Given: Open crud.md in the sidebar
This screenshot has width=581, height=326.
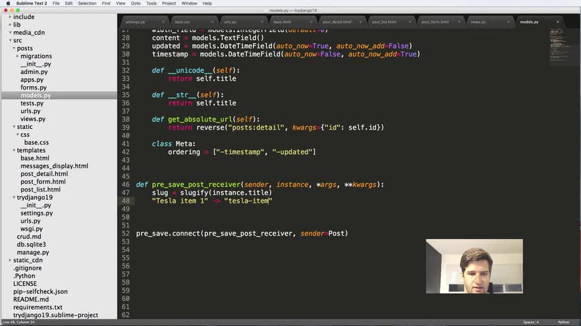Looking at the screenshot, I should pyautogui.click(x=29, y=236).
